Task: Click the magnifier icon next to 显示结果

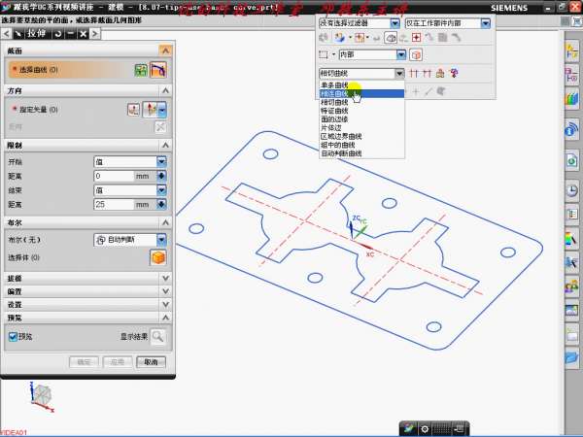Action: click(x=158, y=337)
